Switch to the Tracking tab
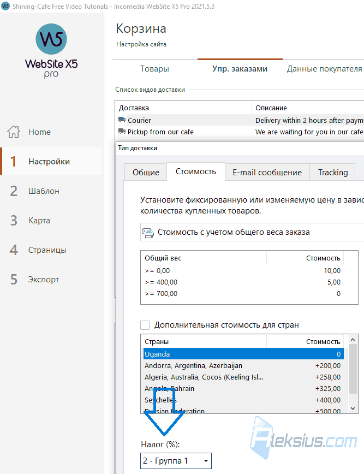The height and width of the screenshot is (474, 364). click(332, 173)
